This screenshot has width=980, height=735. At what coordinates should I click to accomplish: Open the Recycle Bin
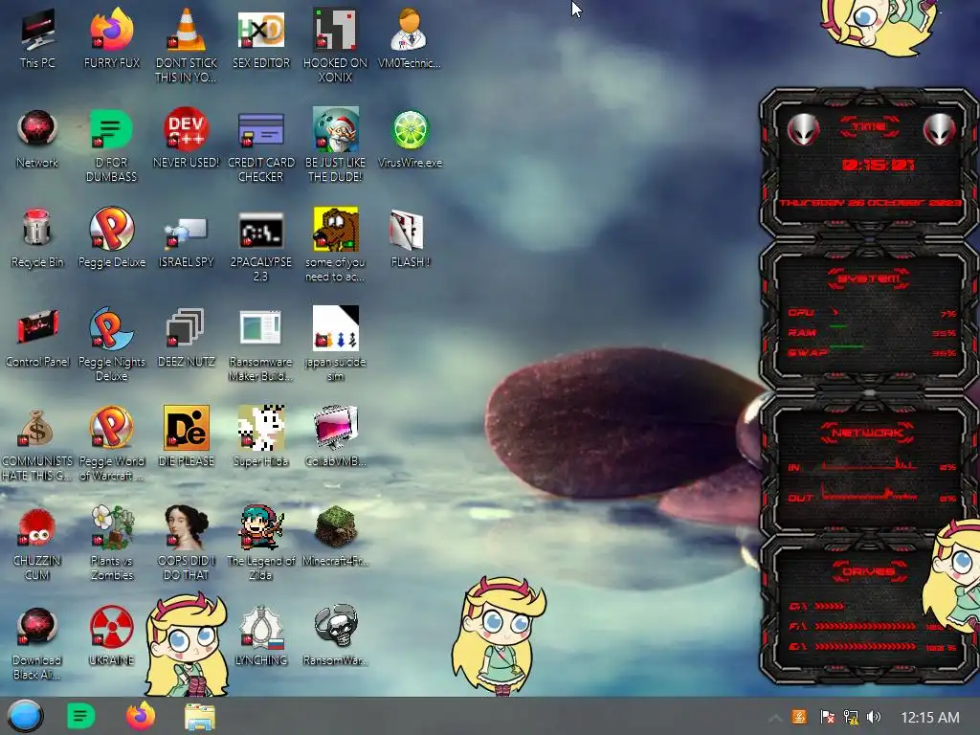[37, 238]
